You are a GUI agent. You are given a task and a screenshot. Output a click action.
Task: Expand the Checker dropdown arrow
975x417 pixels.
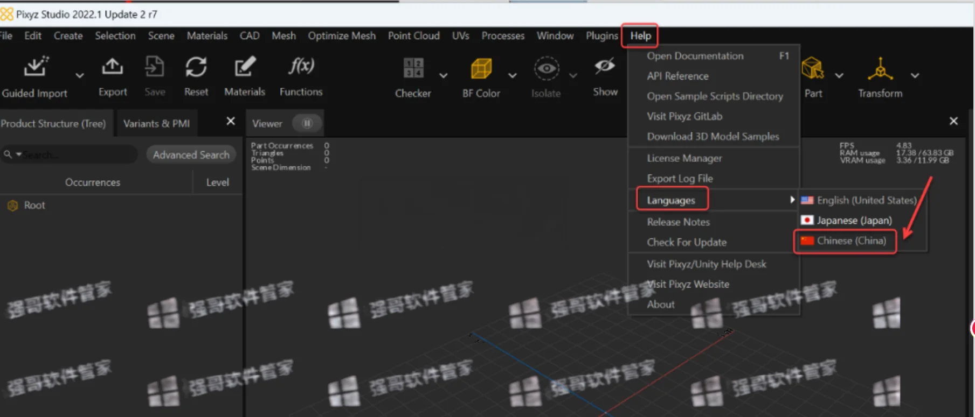443,75
